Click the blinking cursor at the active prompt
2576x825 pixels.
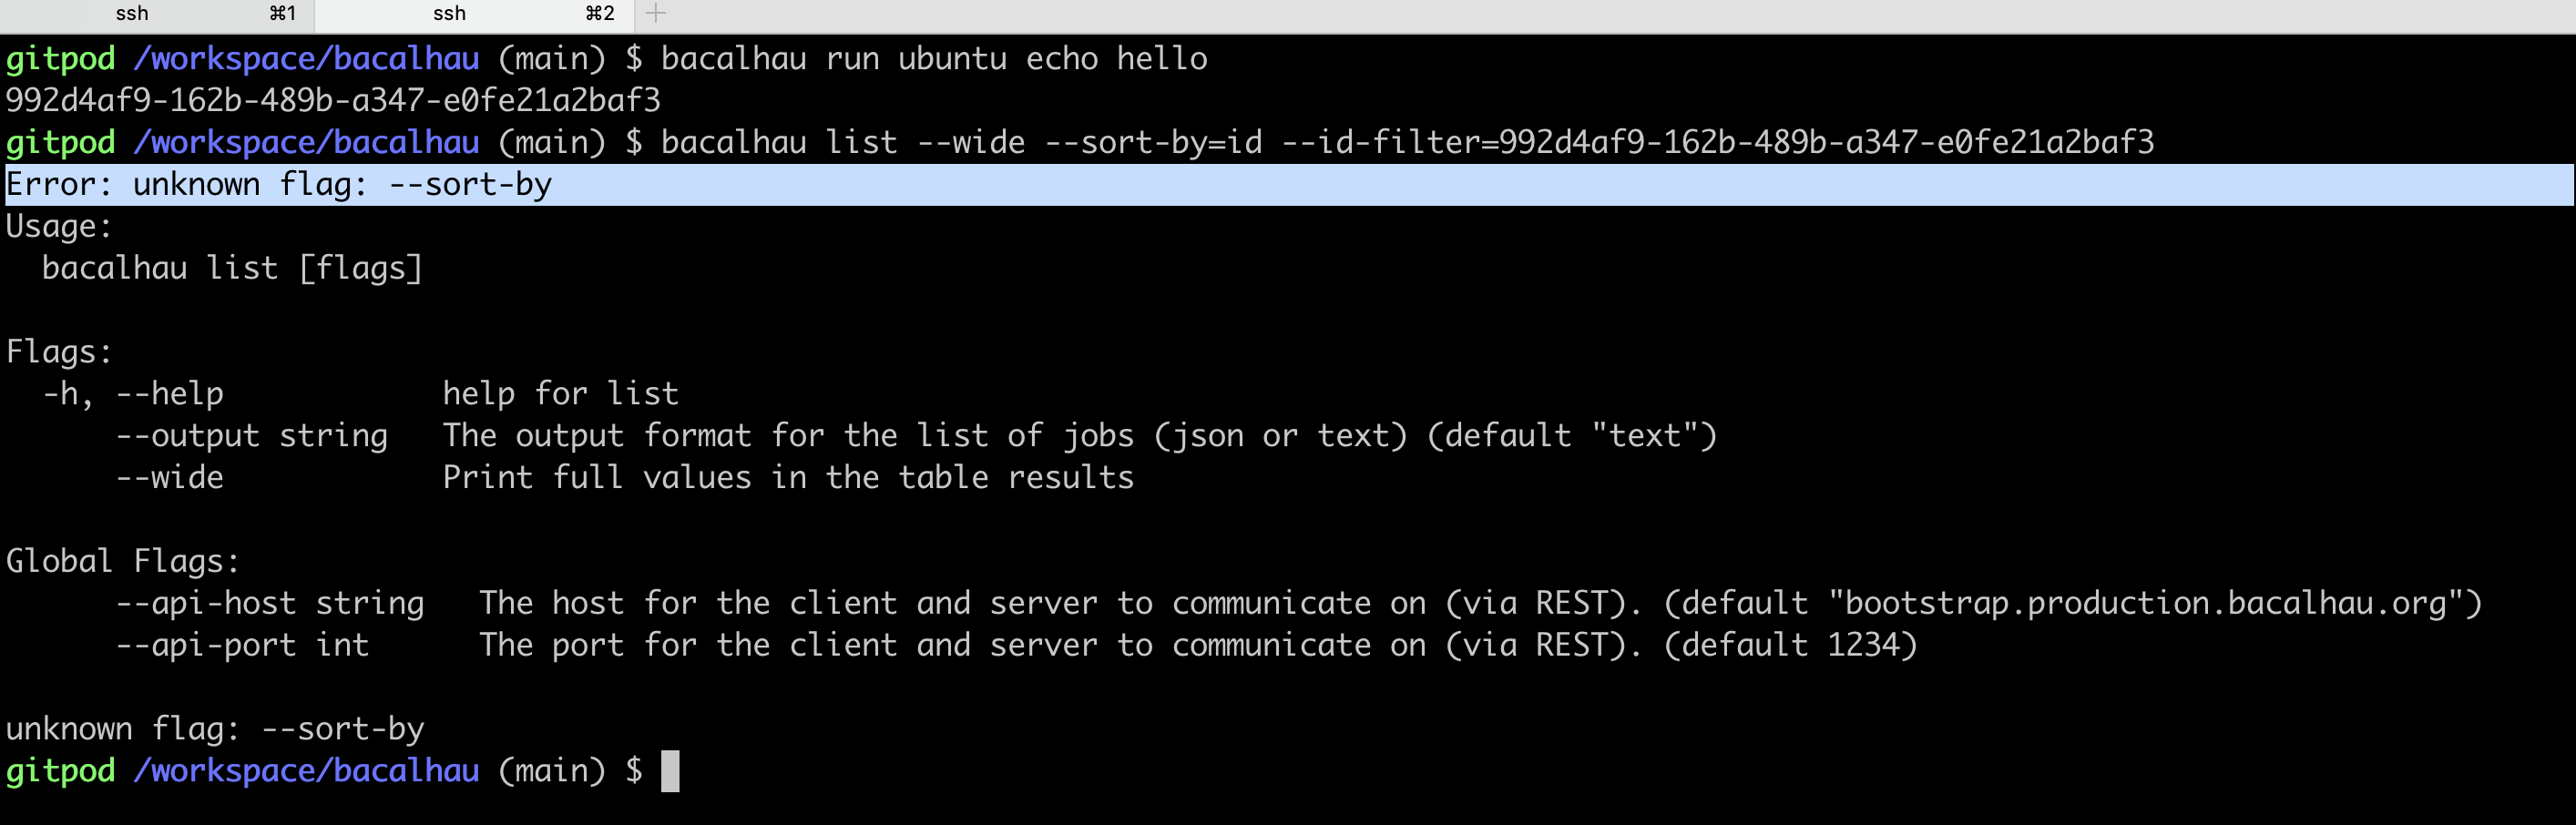[671, 771]
